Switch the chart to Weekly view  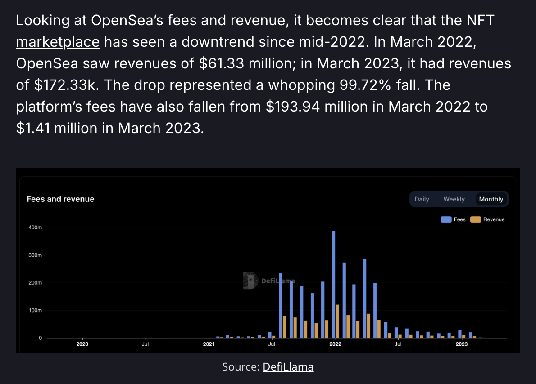click(454, 199)
